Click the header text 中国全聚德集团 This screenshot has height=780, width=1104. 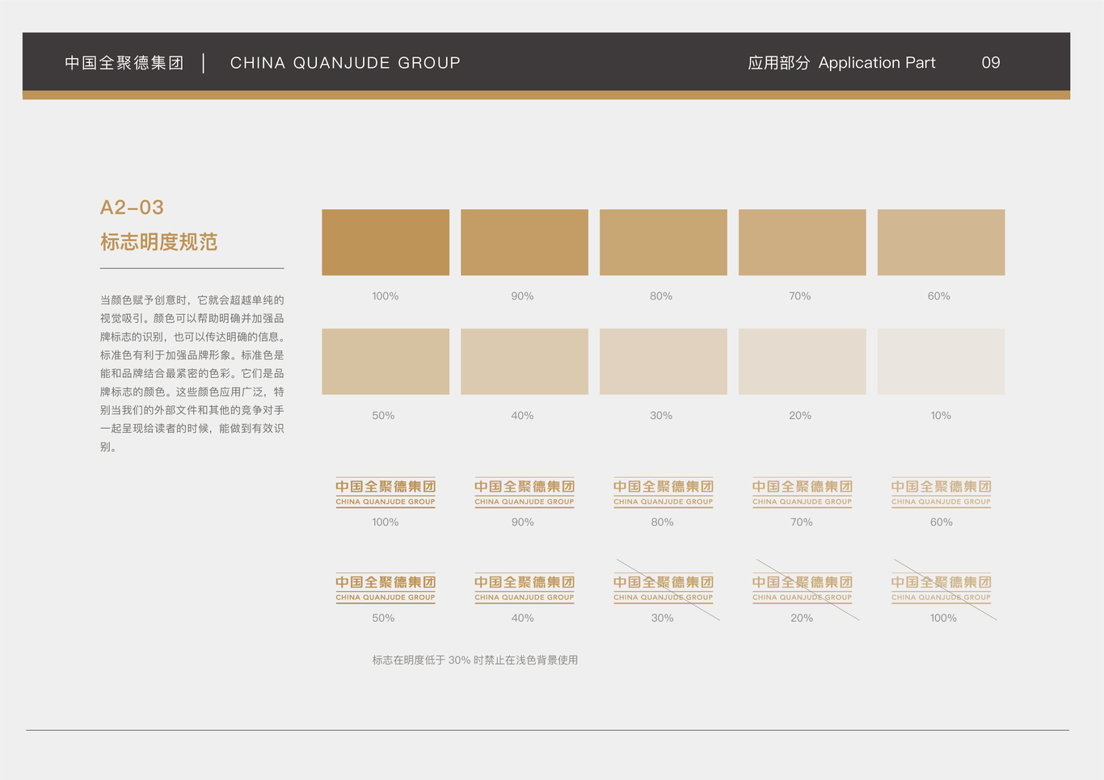(124, 63)
